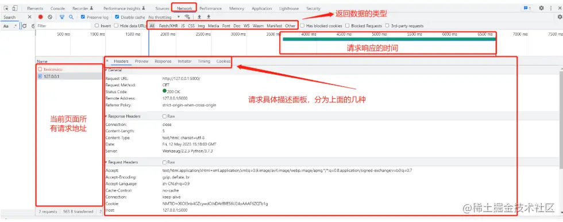Image resolution: width=563 pixels, height=222 pixels.
Task: Toggle match case Aa in Search
Action: (6, 26)
